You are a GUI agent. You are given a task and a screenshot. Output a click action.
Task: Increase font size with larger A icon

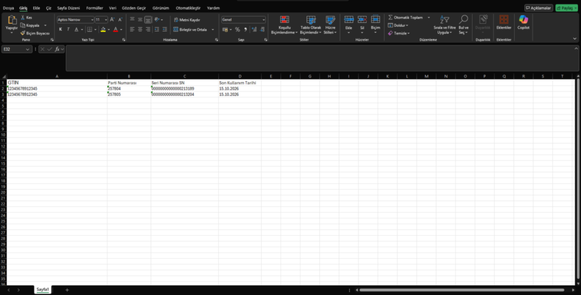[112, 20]
